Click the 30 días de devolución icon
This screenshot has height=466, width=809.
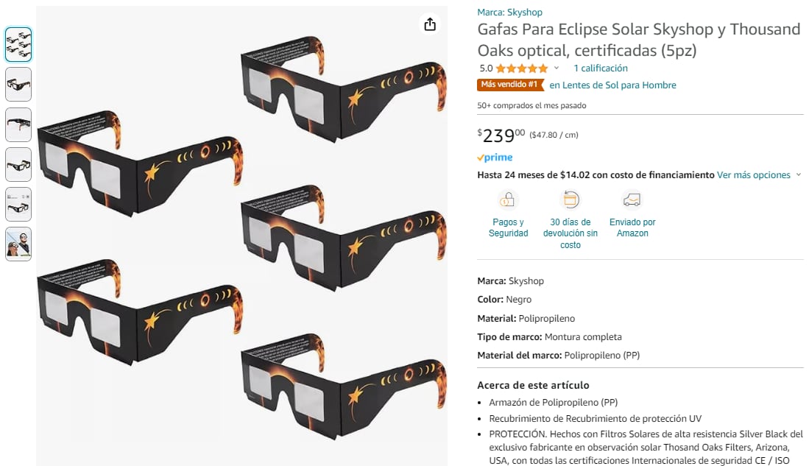point(570,200)
